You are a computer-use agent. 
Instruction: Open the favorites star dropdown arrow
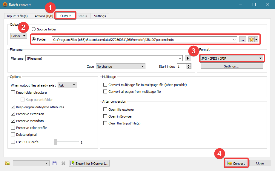[x=256, y=40]
